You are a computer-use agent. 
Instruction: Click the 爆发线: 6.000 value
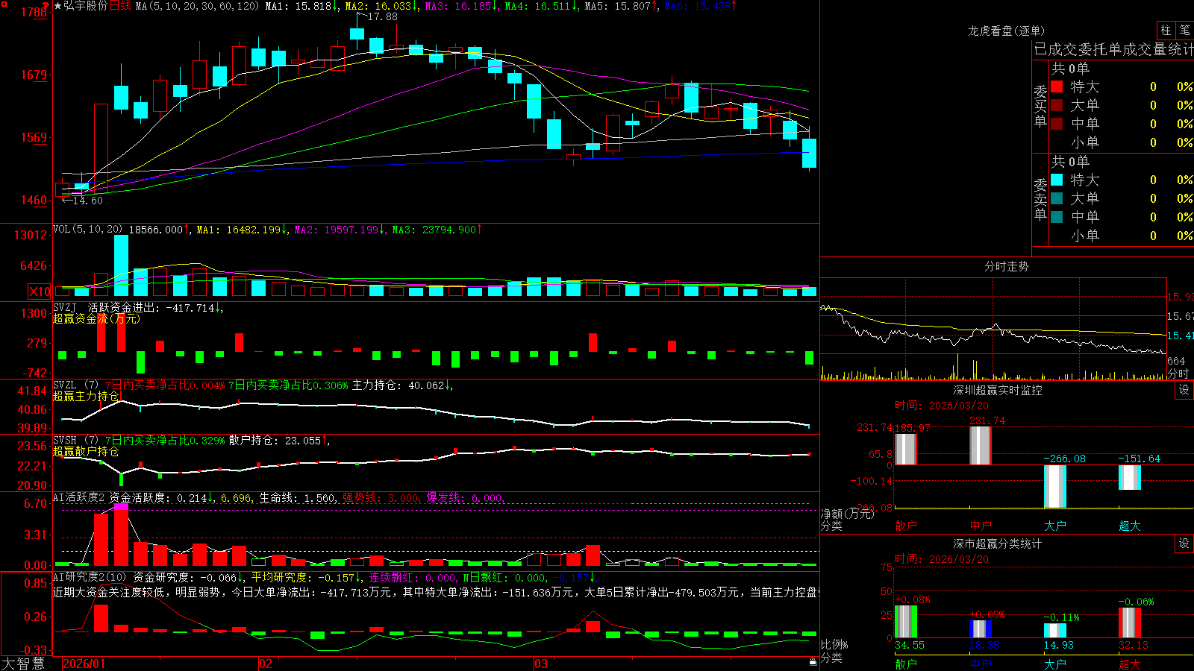pos(464,498)
